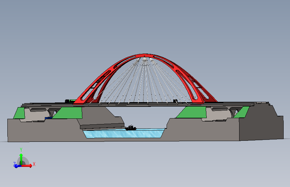
Task: Click the blue Z axis ball of the triad
Action: 16,166
